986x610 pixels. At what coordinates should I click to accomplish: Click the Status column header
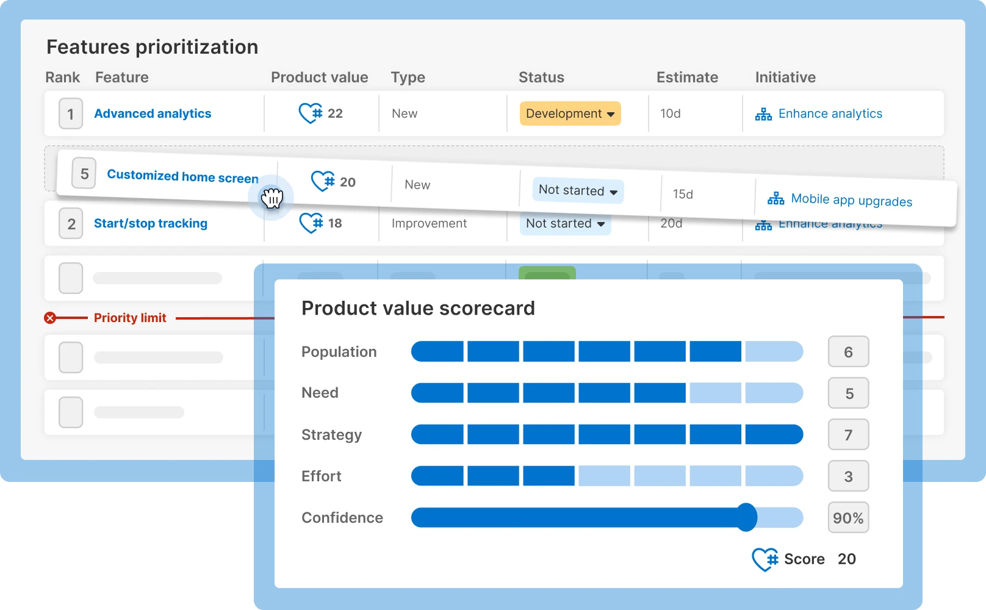[541, 77]
